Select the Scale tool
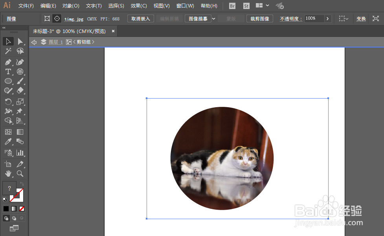The height and width of the screenshot is (236, 384). [20, 101]
